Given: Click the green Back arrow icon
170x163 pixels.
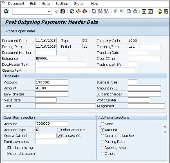Looking at the screenshot, I should point(72,12).
